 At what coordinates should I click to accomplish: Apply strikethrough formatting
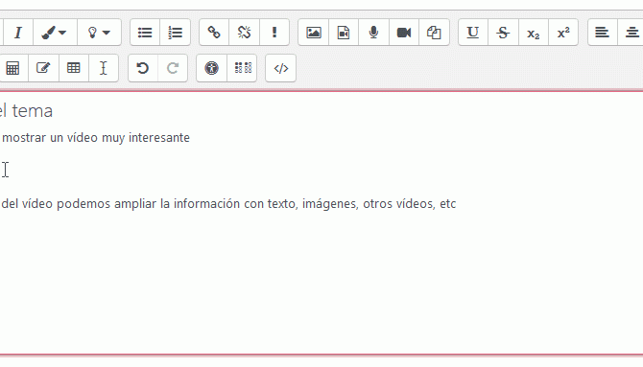tap(503, 33)
